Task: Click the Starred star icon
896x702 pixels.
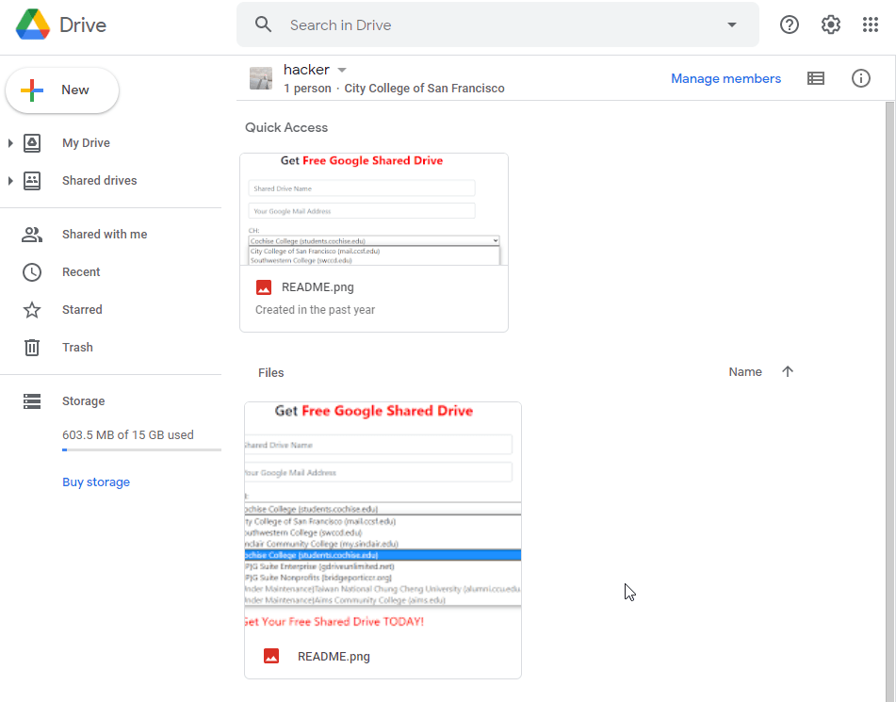Action: 32,310
